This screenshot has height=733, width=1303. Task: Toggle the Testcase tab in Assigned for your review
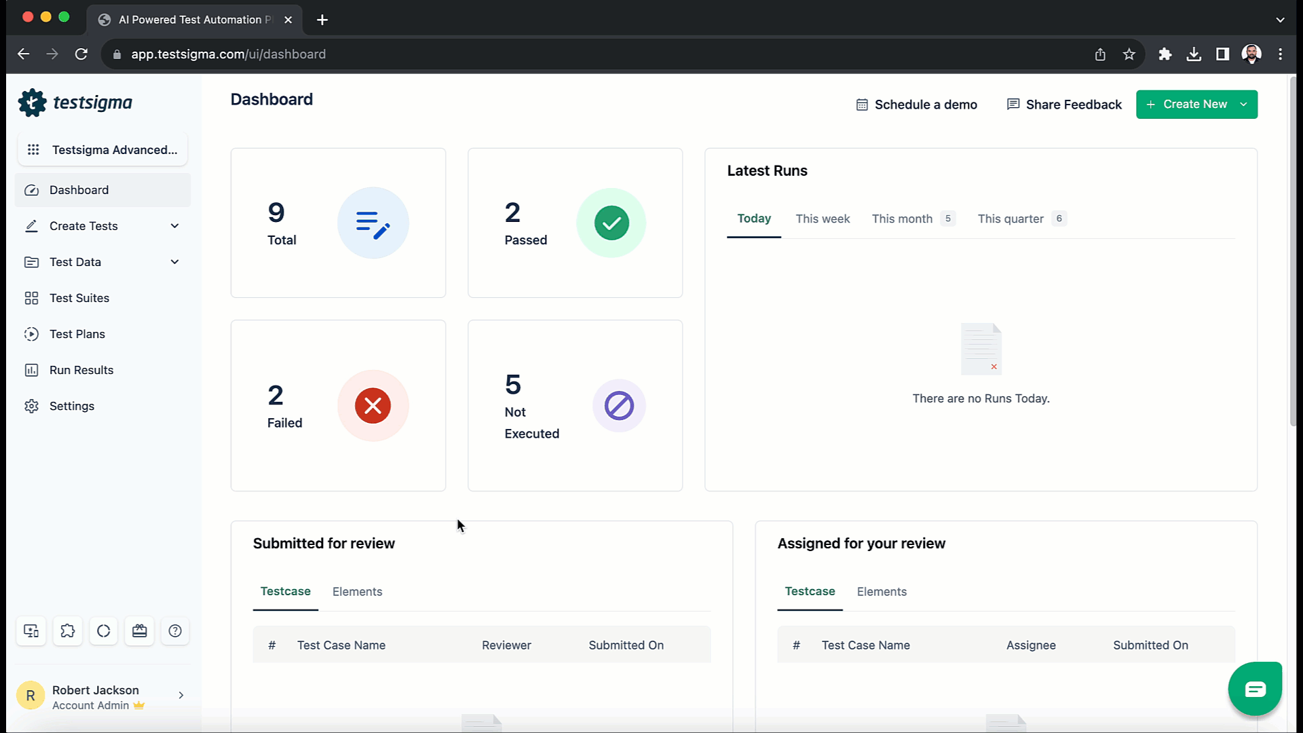[809, 590]
